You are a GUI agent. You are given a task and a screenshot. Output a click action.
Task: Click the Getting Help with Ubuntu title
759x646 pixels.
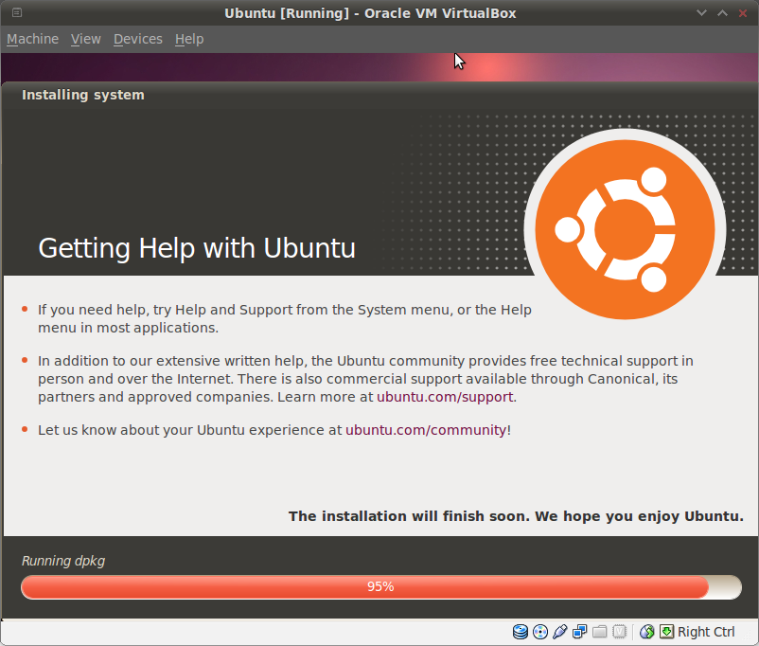(x=197, y=248)
